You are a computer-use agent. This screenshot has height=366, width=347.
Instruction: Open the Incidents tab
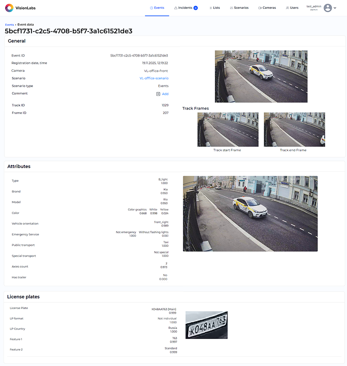point(185,8)
